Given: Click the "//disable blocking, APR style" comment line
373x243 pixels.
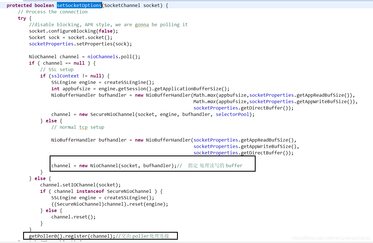Looking at the screenshot, I should (x=108, y=25).
